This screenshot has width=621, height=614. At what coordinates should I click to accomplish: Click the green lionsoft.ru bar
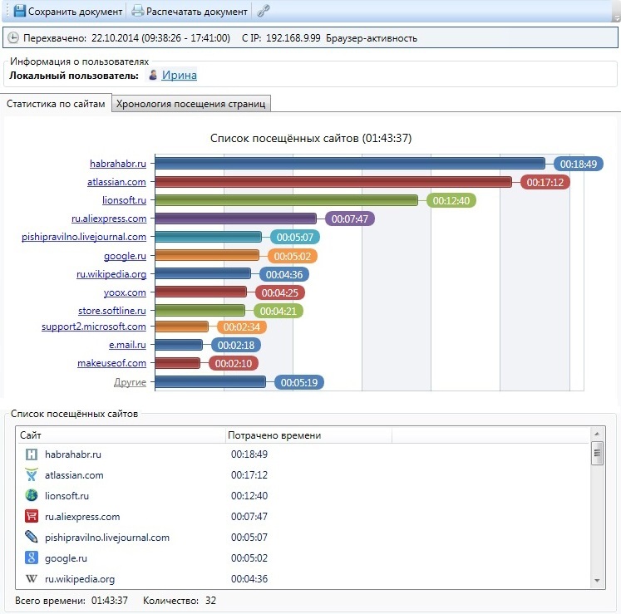286,200
